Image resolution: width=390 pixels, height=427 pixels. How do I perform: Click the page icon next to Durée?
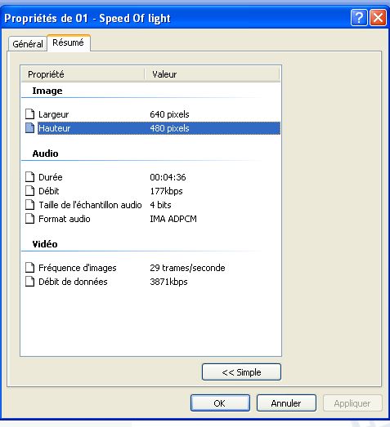point(29,177)
